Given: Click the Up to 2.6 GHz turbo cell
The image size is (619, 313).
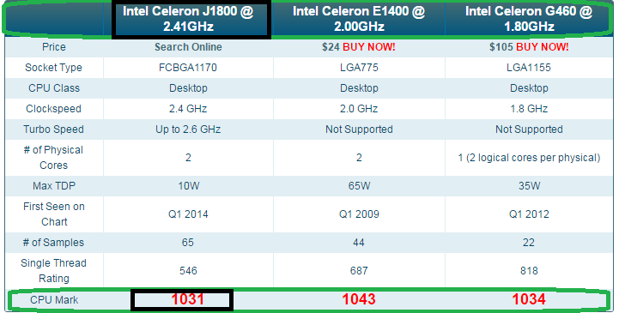Looking at the screenshot, I should (188, 129).
